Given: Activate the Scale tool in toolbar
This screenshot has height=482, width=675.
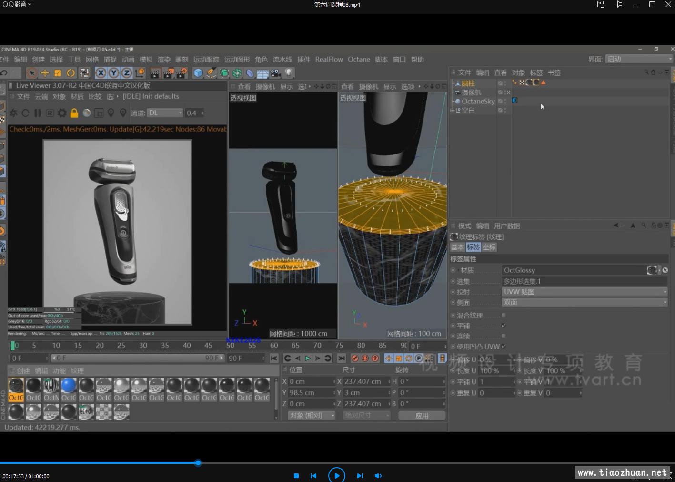Looking at the screenshot, I should [x=58, y=73].
